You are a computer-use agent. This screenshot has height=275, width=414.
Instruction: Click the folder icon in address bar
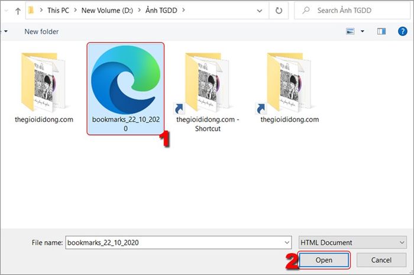click(x=31, y=10)
